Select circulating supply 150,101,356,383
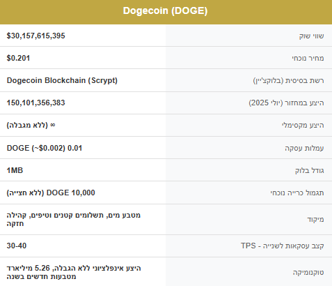The height and width of the screenshot is (286, 332). point(36,103)
